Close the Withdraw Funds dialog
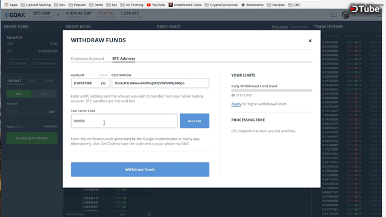 point(310,41)
